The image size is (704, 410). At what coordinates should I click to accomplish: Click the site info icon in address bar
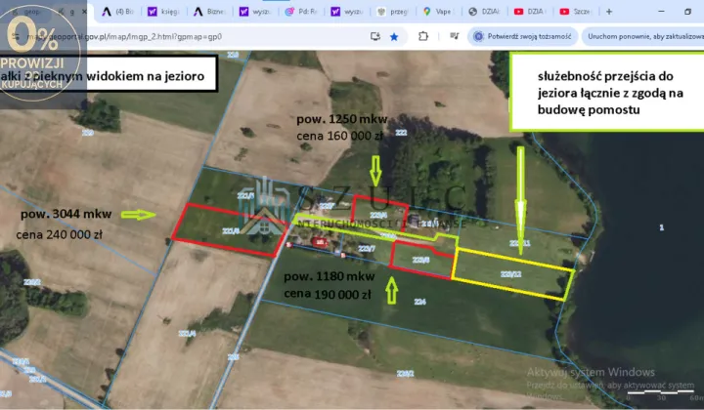(x=16, y=37)
